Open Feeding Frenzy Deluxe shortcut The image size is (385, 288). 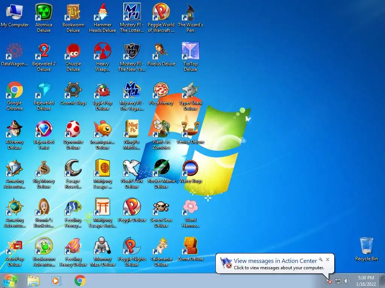(x=73, y=252)
